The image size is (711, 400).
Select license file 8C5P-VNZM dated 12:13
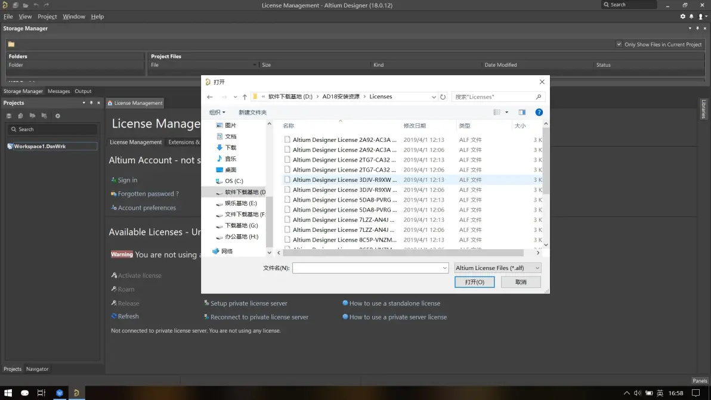pos(412,240)
